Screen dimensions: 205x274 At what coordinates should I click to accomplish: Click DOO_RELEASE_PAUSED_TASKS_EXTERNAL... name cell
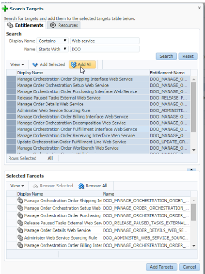point(146,223)
